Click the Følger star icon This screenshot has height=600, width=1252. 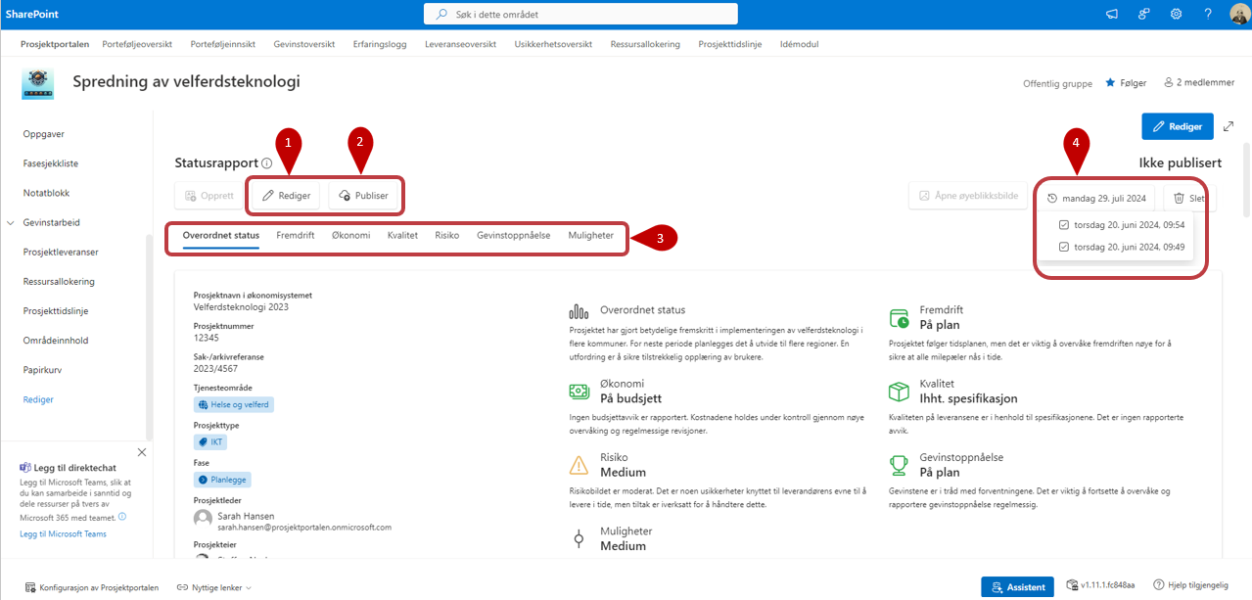click(1110, 83)
